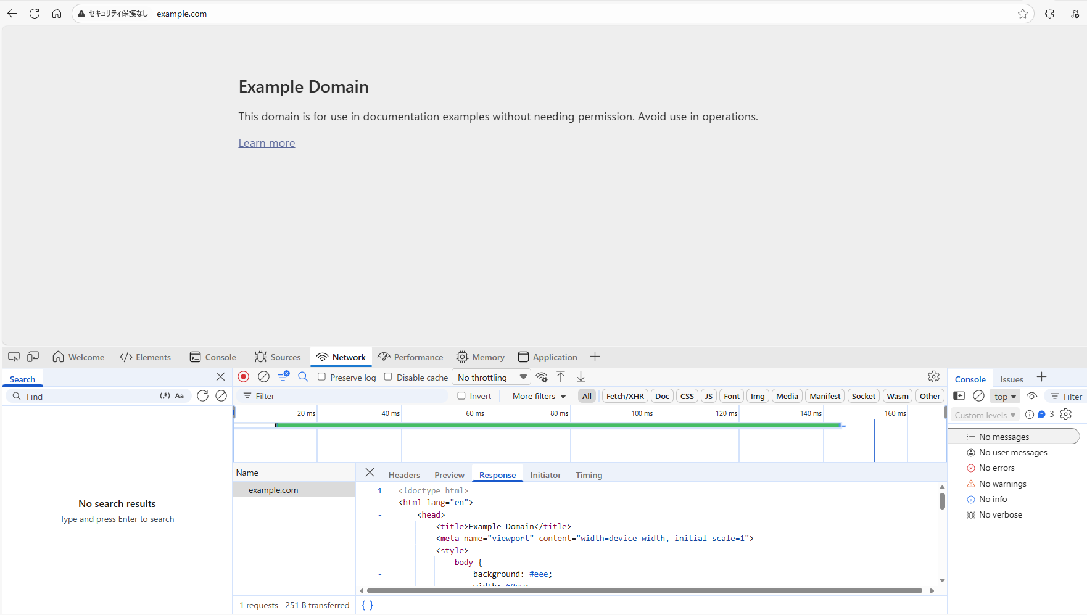Switch to the Issues drawer tab
Viewport: 1087px width, 615px height.
[x=1011, y=379]
